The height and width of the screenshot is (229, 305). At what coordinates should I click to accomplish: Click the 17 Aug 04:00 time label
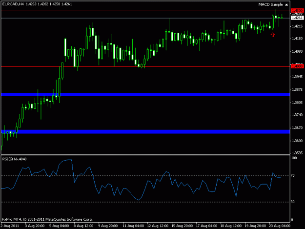[206, 226]
